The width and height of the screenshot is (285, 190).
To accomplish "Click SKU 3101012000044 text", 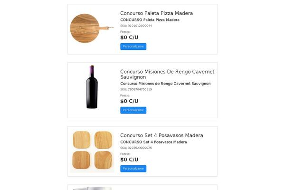I will [136, 26].
